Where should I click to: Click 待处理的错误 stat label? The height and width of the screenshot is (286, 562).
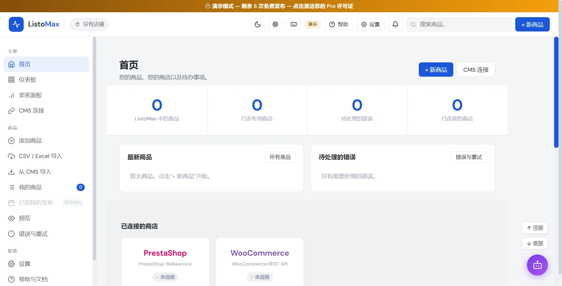[357, 119]
